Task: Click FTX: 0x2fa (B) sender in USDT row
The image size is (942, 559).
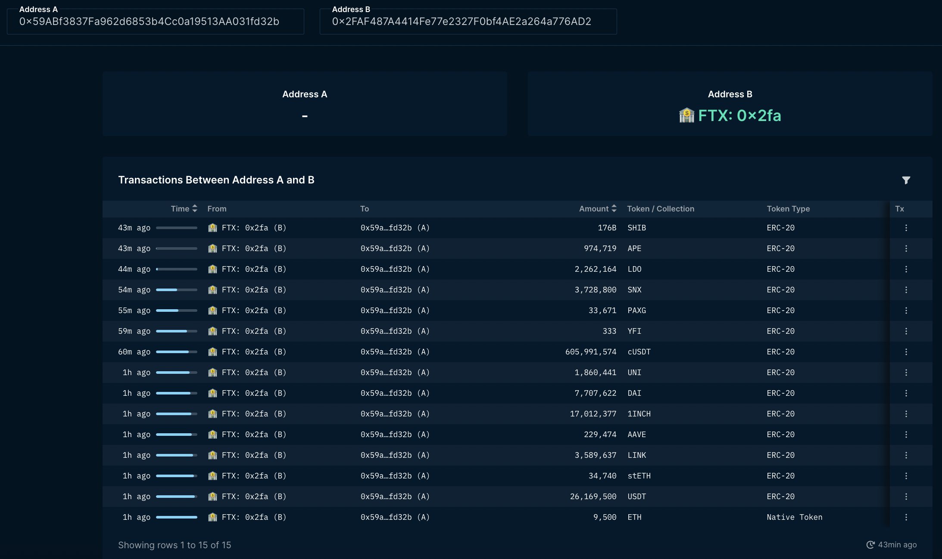Action: coord(253,497)
